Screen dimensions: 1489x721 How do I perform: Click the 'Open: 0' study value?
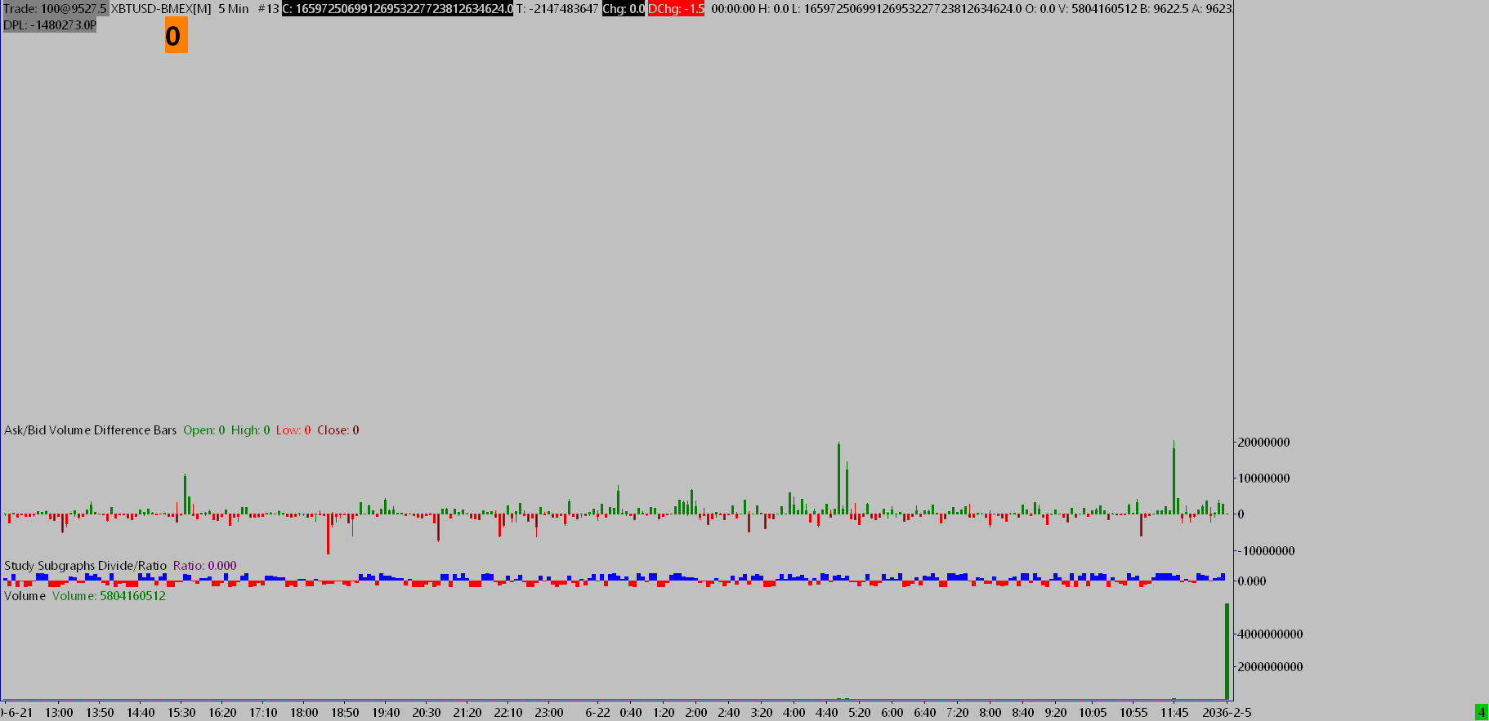(x=204, y=429)
